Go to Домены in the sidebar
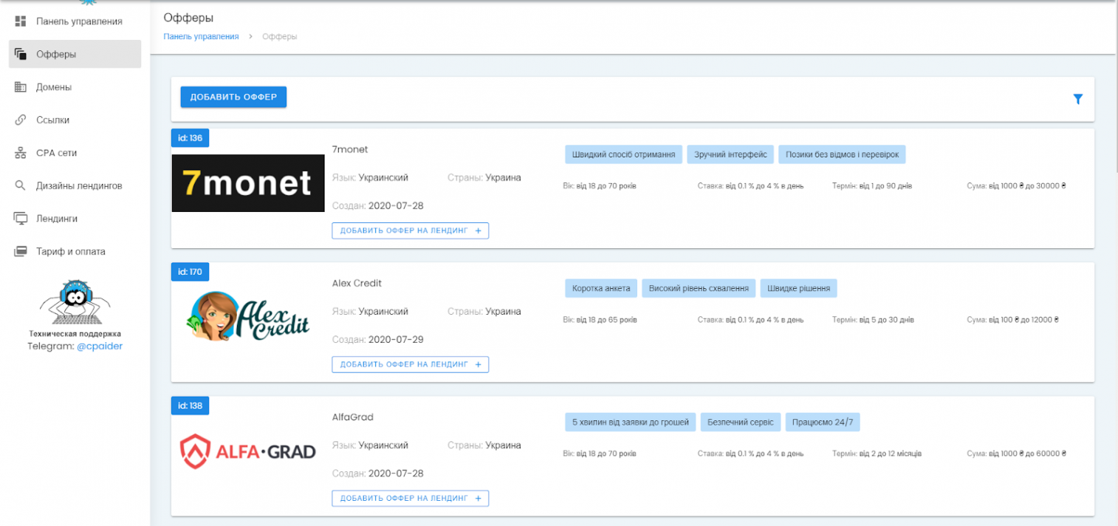 coord(75,87)
